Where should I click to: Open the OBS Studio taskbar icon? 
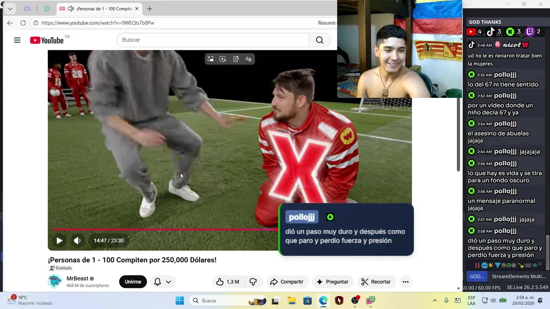pyautogui.click(x=355, y=300)
